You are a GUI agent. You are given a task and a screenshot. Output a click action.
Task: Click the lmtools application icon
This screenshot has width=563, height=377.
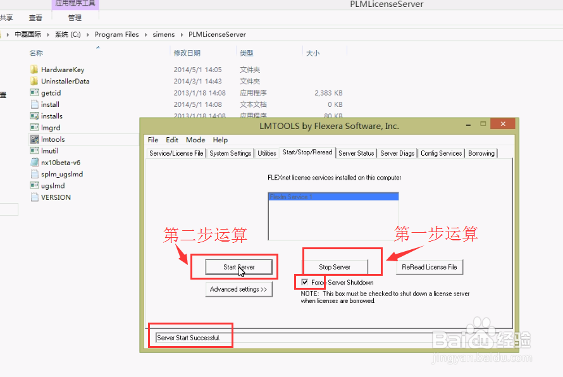pyautogui.click(x=34, y=139)
